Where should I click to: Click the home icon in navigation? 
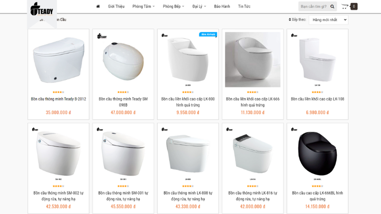[98, 7]
